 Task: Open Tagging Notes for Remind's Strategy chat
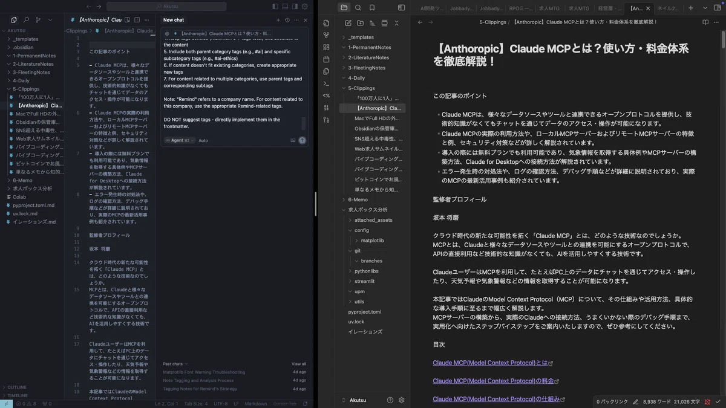point(200,389)
